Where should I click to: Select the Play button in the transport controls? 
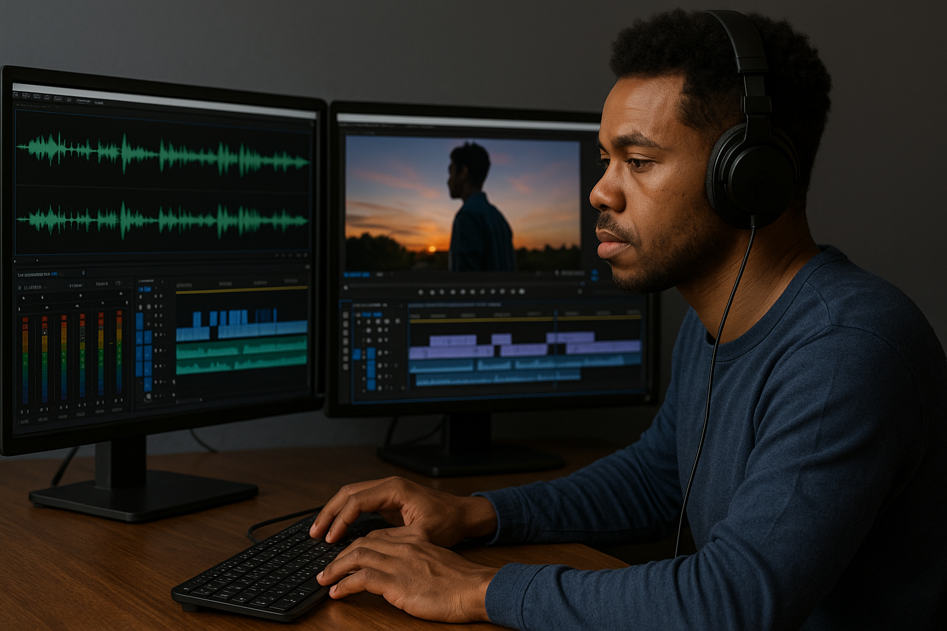pos(472,291)
